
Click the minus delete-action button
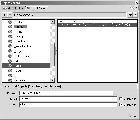click(x=10, y=15)
